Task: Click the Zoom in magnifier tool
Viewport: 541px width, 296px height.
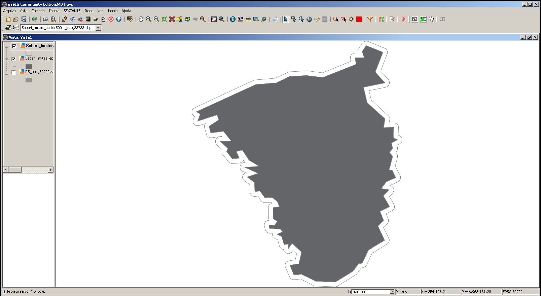Action: (149, 19)
